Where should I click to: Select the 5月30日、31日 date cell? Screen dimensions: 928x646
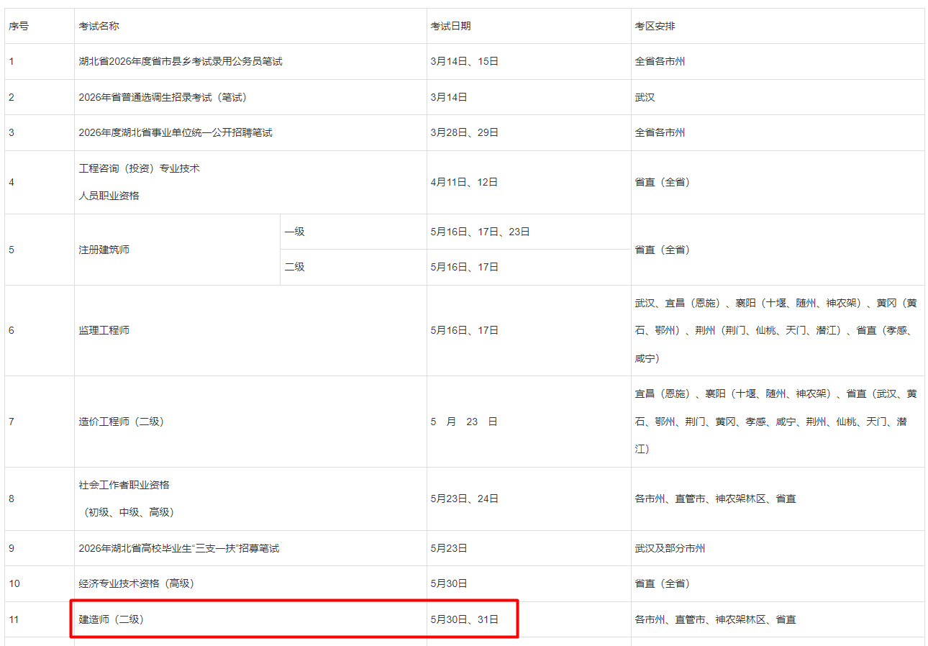point(464,619)
